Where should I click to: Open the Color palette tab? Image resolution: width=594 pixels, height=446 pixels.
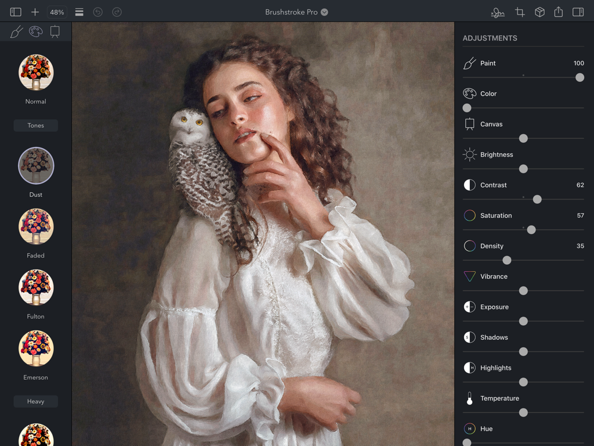[x=35, y=31]
